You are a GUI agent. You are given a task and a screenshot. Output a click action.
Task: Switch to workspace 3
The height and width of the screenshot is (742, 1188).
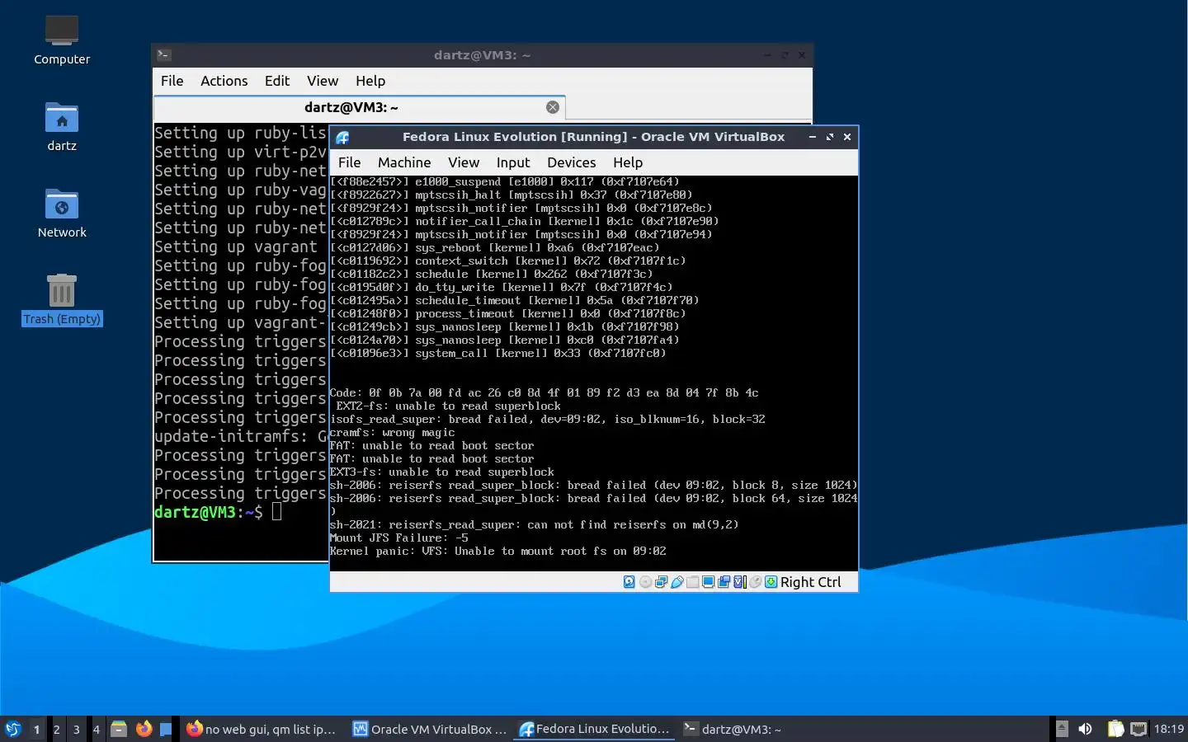pyautogui.click(x=76, y=729)
